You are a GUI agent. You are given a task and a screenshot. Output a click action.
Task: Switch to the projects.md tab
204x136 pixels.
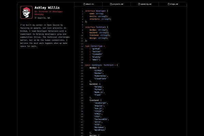[117, 4]
